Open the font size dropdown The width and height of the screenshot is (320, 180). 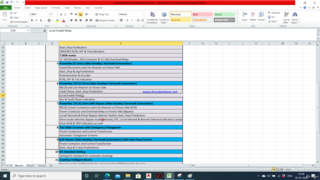(x=57, y=14)
